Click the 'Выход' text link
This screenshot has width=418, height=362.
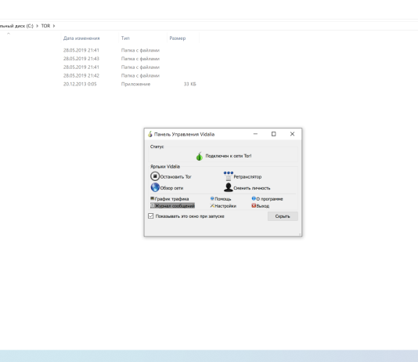click(x=262, y=206)
